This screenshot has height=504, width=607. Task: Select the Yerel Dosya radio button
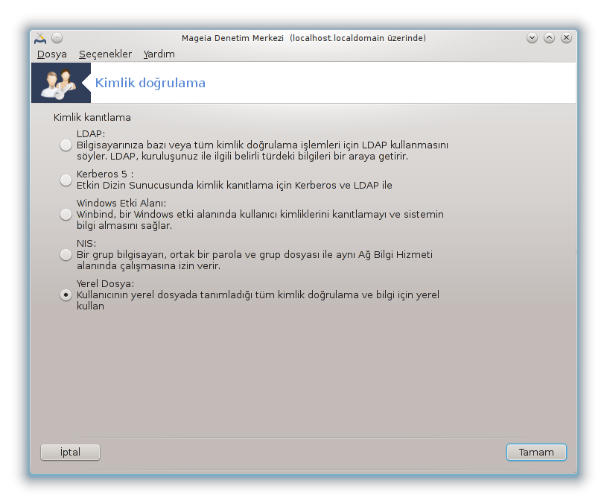click(x=66, y=294)
